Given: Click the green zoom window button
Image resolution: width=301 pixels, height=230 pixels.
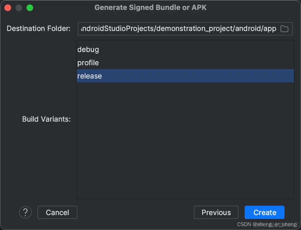Looking at the screenshot, I should pyautogui.click(x=30, y=8).
